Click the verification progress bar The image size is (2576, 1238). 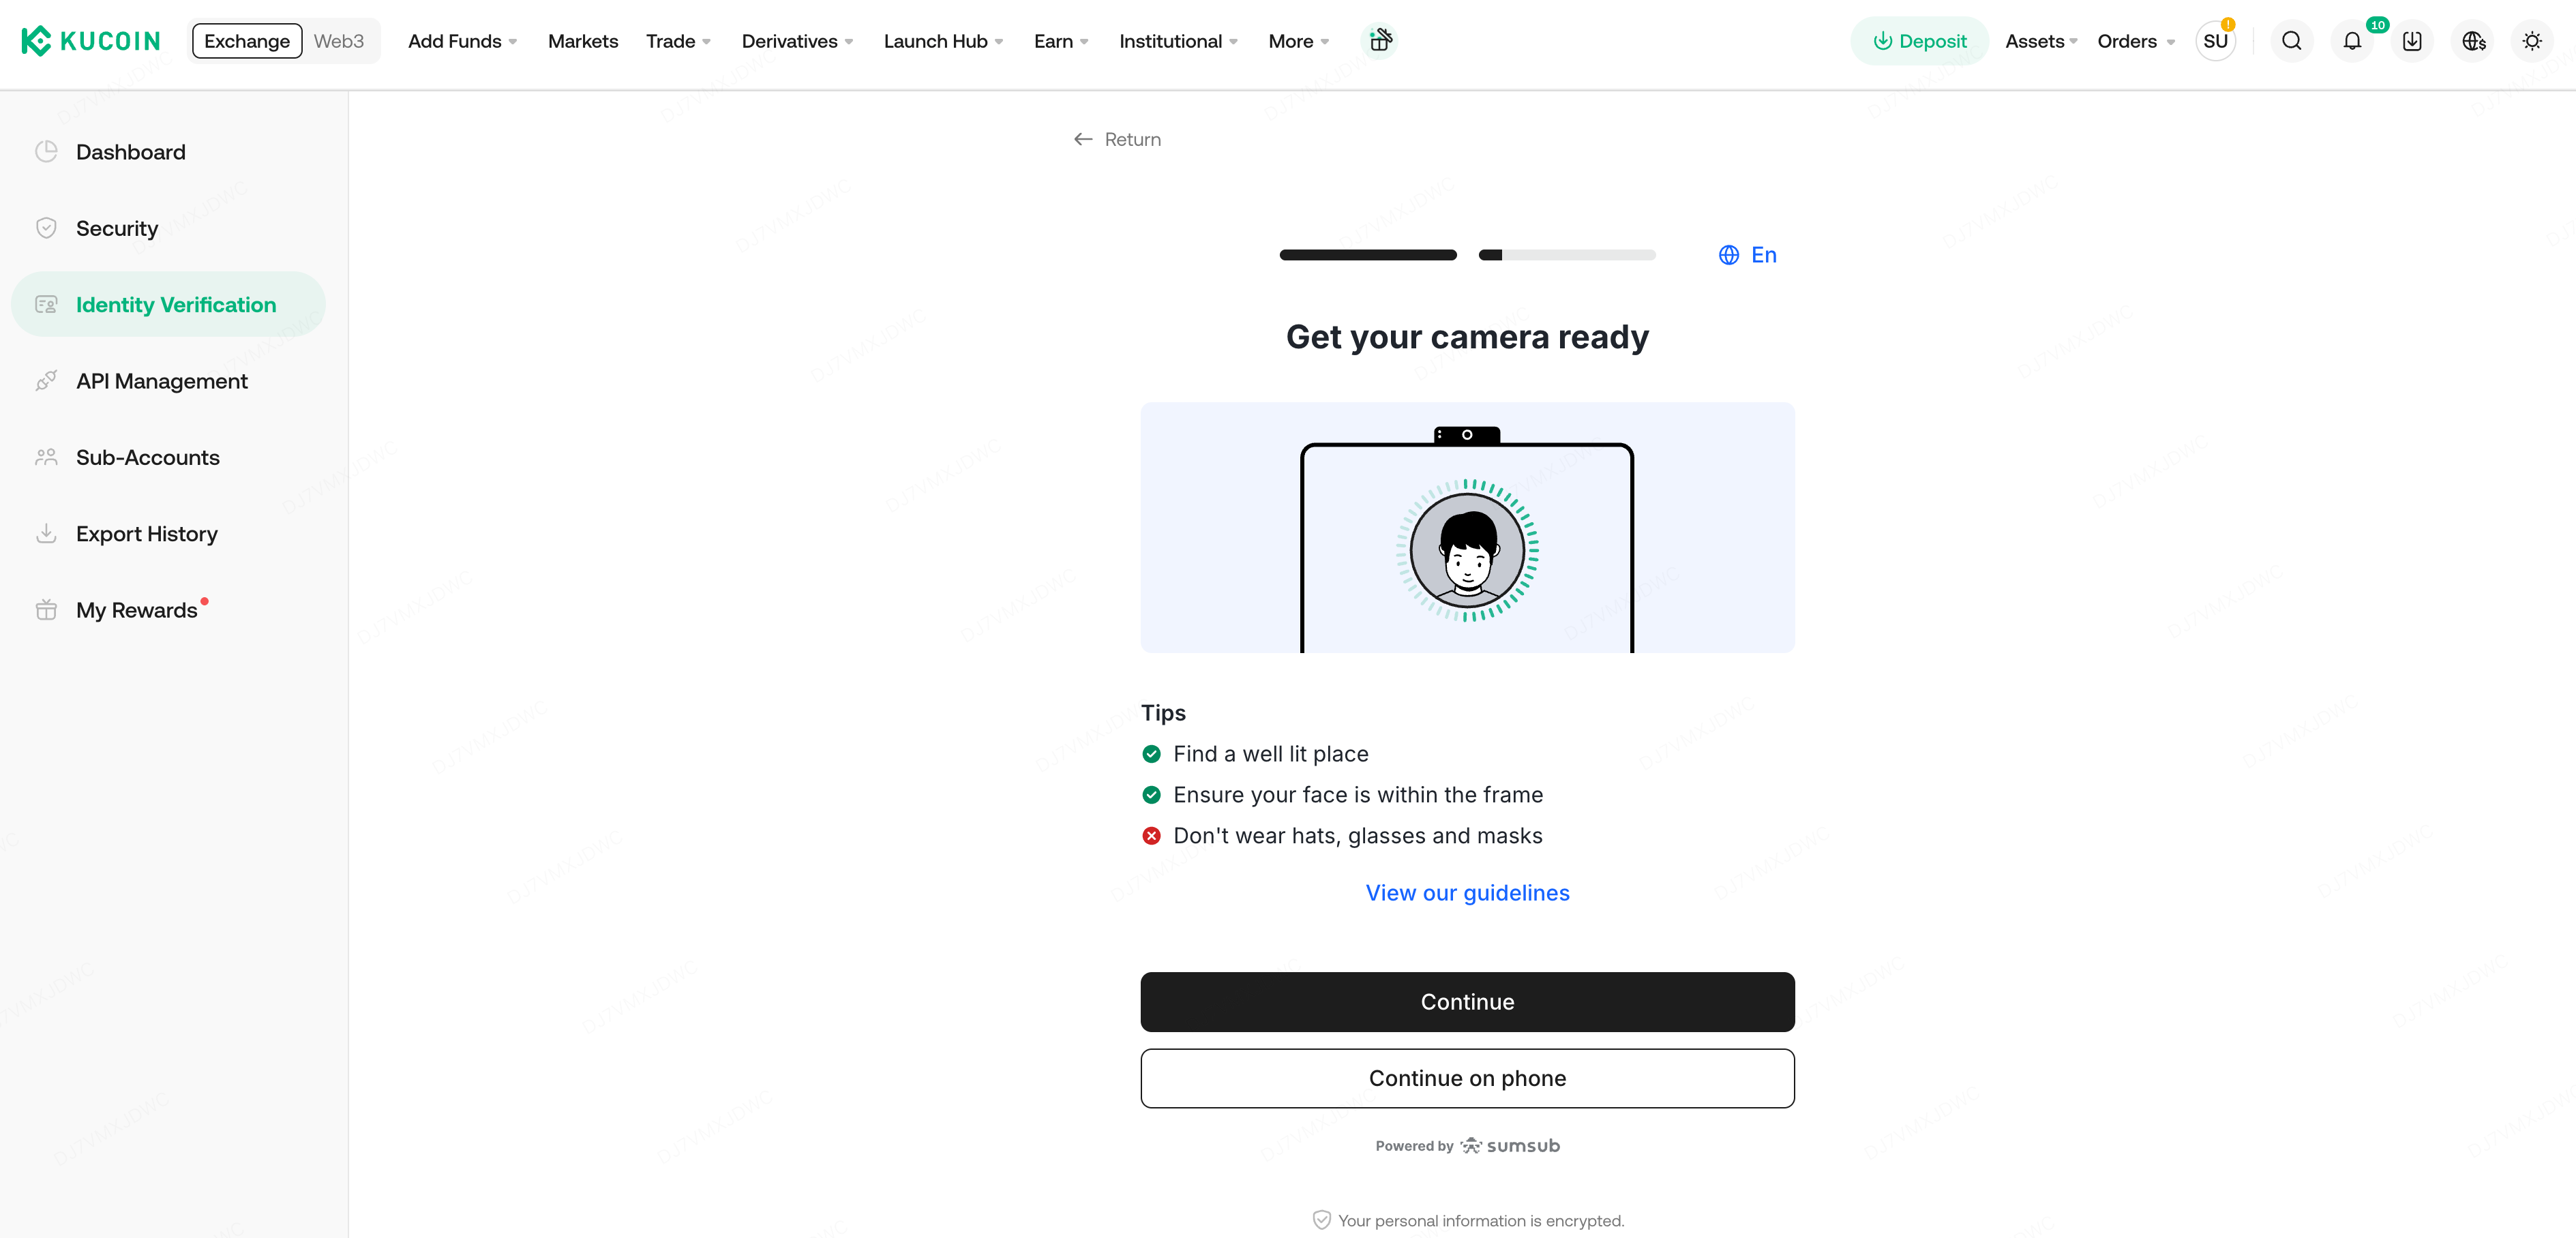point(1467,255)
